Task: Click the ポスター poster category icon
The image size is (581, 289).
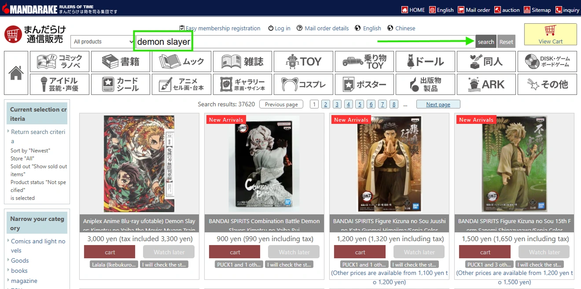Action: pyautogui.click(x=364, y=84)
